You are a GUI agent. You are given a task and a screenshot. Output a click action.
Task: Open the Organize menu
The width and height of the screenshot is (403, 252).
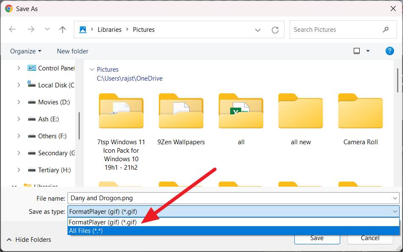[26, 51]
